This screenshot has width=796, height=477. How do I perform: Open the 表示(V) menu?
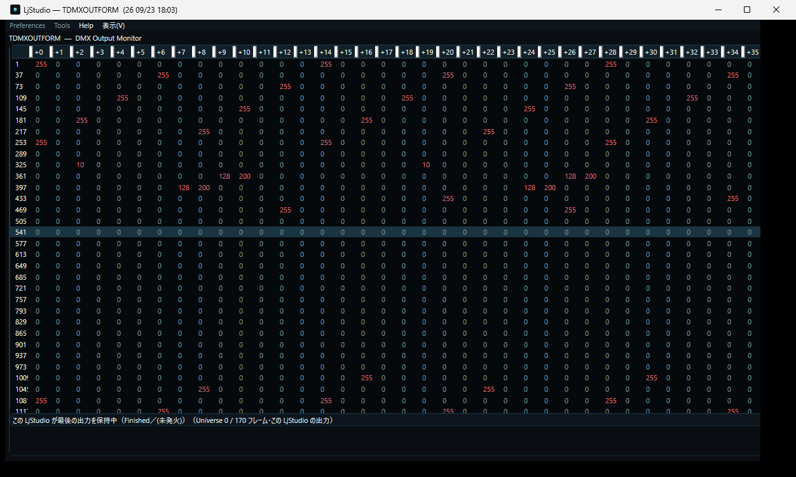click(114, 25)
